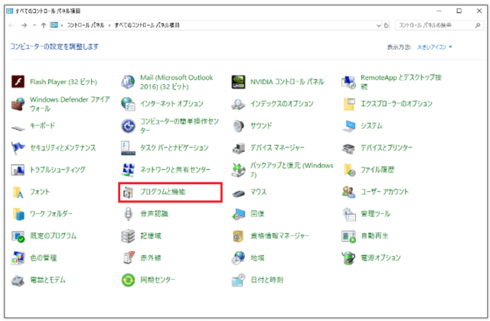Screen dimensions: 490x321
Task: Open the NVIDIA コントロール パネル icon
Action: 238,82
